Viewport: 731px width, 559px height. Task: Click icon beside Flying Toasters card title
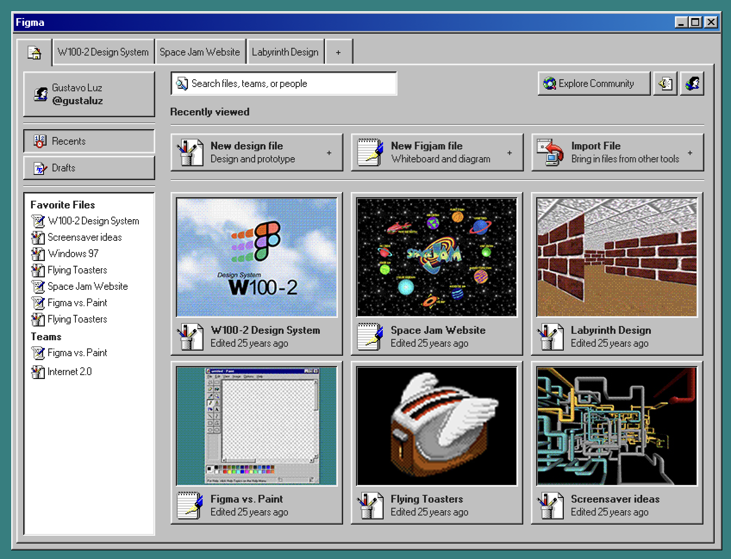pos(370,506)
